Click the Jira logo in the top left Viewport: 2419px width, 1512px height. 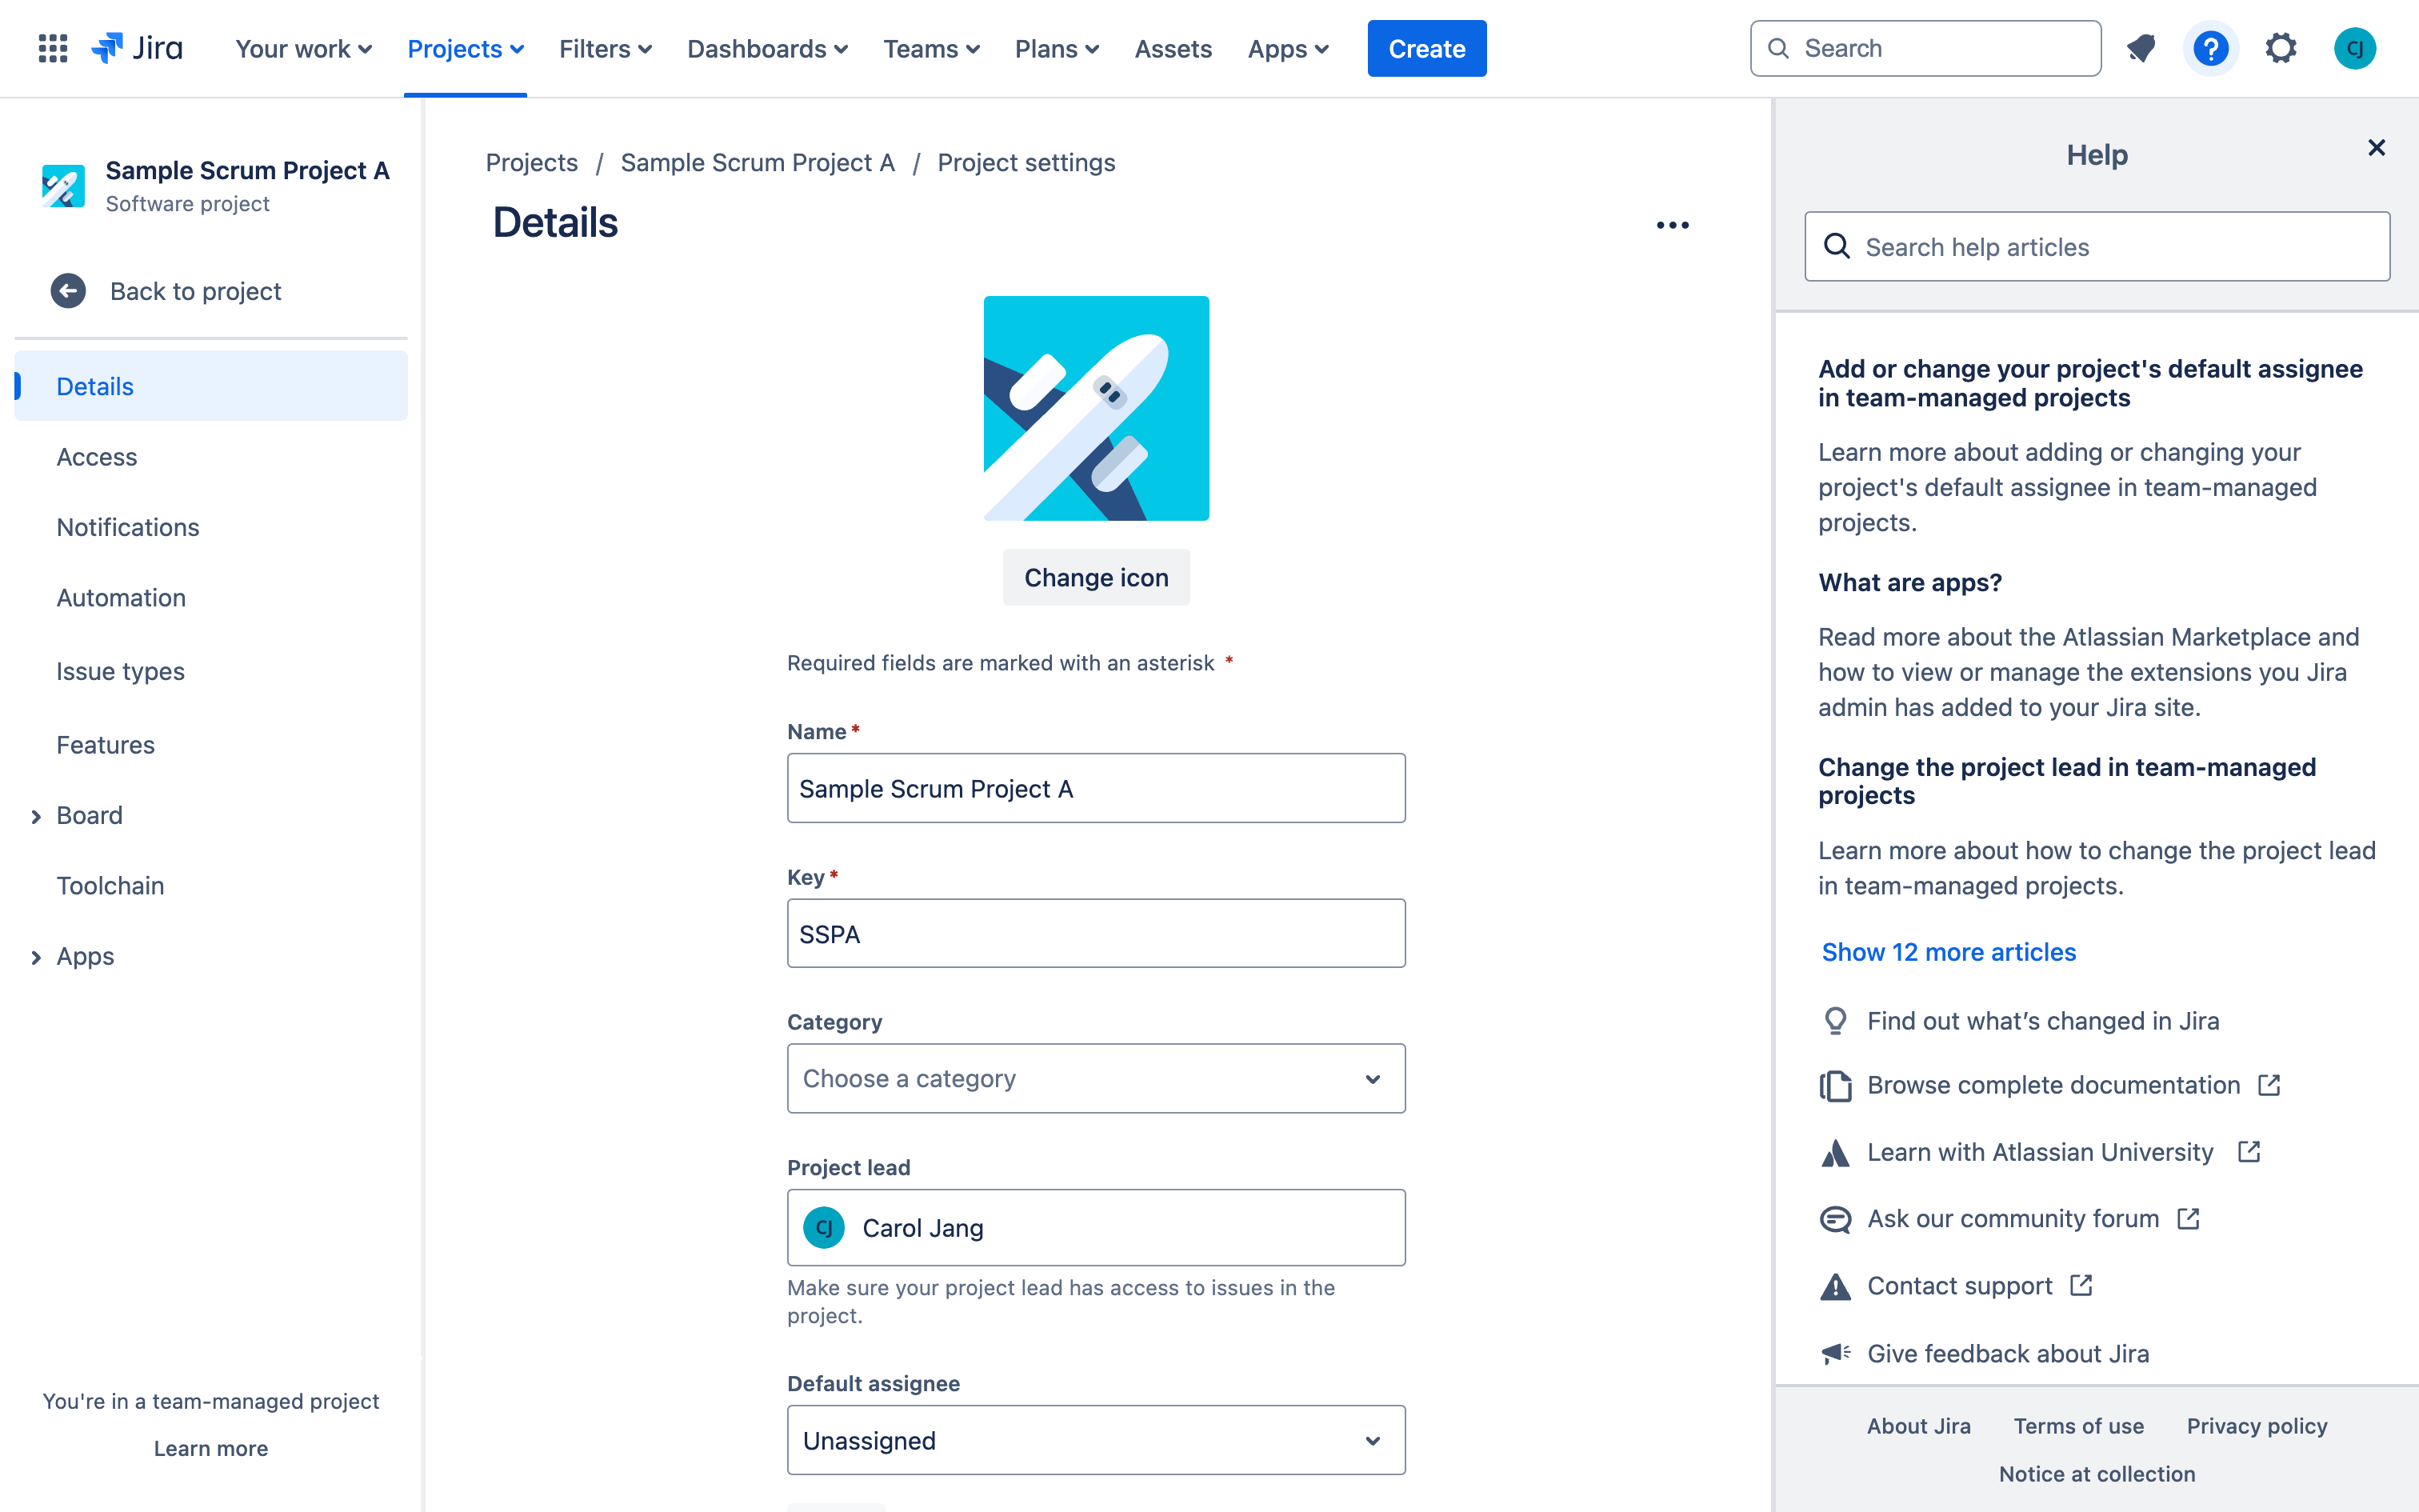pos(138,47)
